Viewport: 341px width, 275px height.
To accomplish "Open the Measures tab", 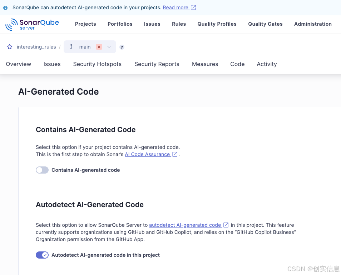I will [x=205, y=64].
